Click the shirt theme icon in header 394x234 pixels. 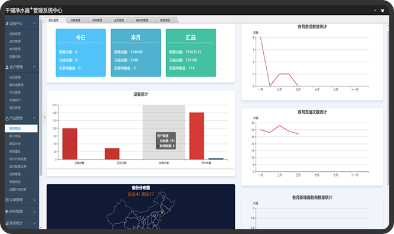382,11
